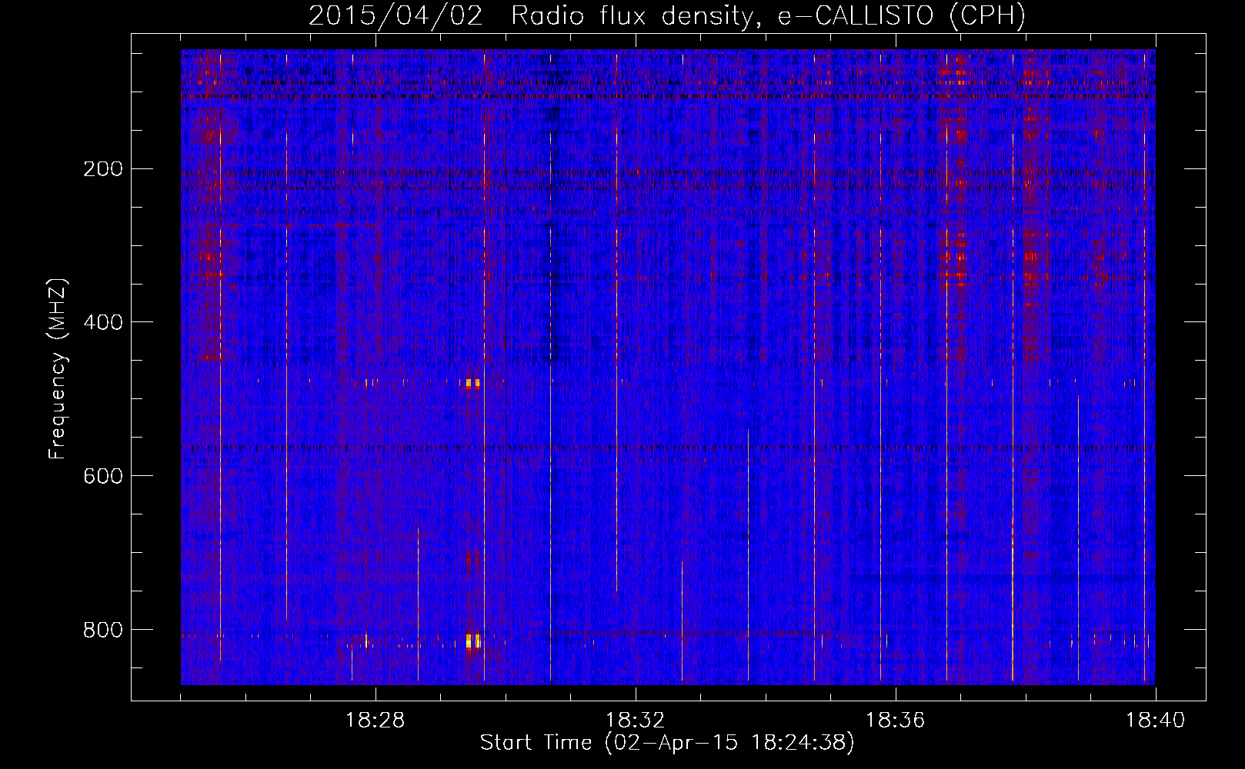Click the 200 frequency tick label
The image size is (1245, 769).
[103, 169]
